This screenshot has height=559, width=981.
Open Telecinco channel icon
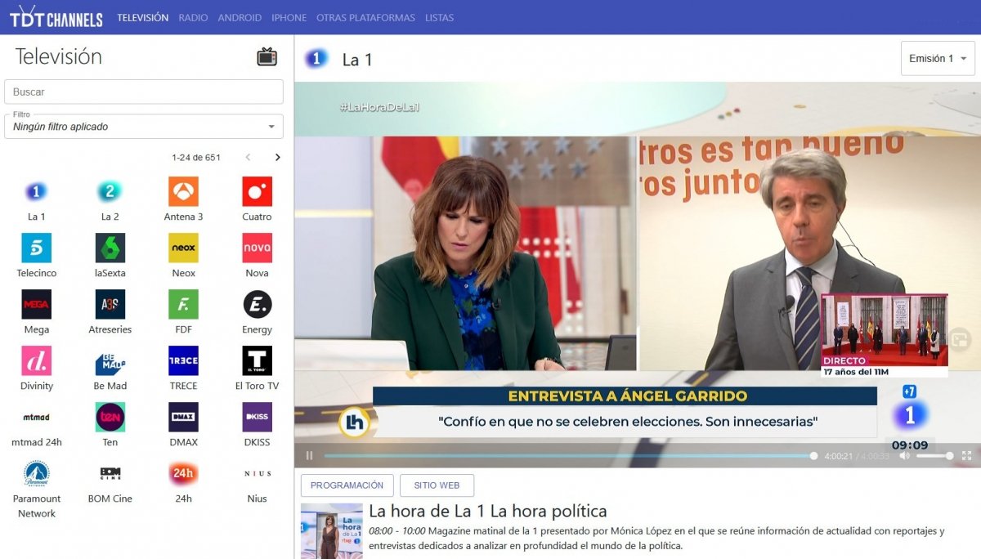[x=36, y=248]
